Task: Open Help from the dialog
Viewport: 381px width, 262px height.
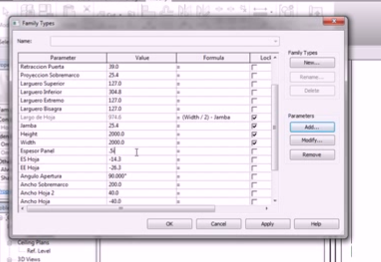Action: click(316, 224)
